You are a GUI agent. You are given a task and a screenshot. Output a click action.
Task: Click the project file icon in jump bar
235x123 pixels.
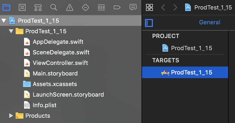coord(188,7)
